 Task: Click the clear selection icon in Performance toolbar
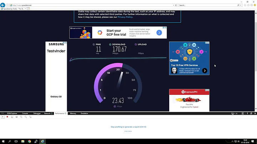click(30, 117)
